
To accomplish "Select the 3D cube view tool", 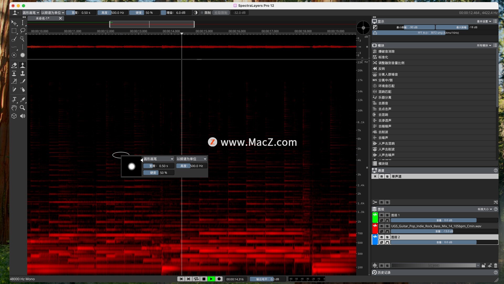I will coord(14,116).
